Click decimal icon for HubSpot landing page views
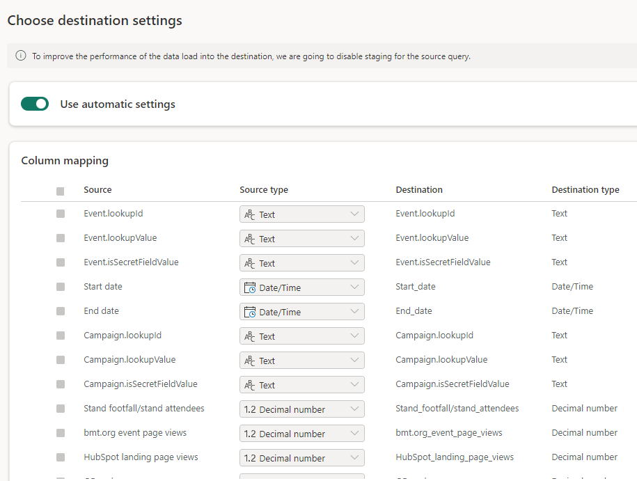The image size is (637, 481). 250,458
